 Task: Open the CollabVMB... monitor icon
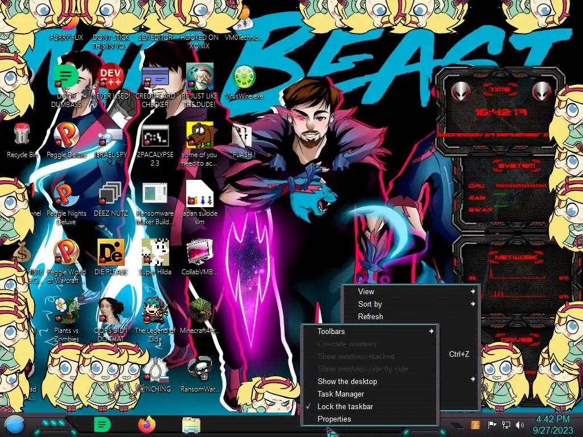[200, 257]
